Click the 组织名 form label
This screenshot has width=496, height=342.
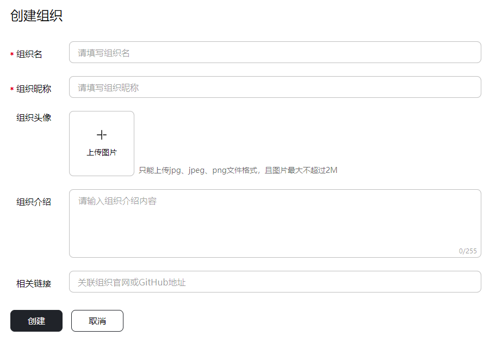[x=31, y=52]
